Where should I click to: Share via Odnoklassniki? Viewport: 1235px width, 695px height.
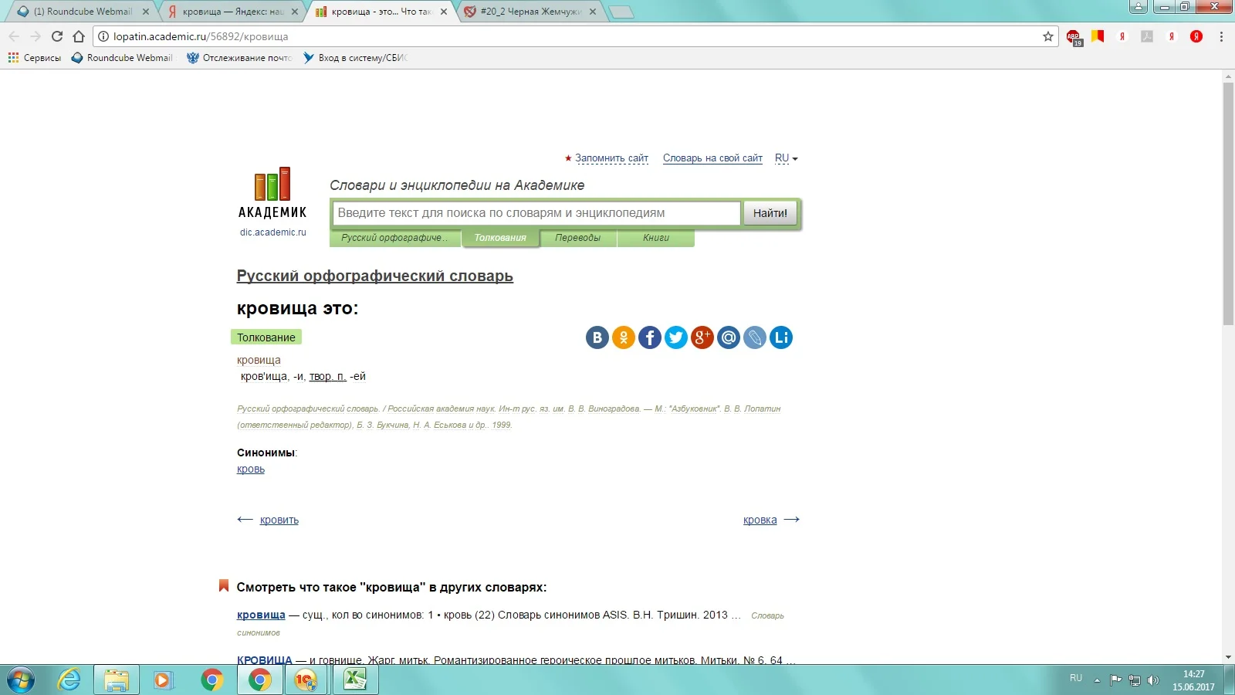click(x=624, y=337)
